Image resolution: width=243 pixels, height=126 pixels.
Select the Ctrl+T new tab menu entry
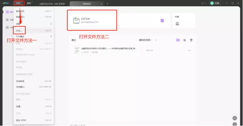click(33, 11)
